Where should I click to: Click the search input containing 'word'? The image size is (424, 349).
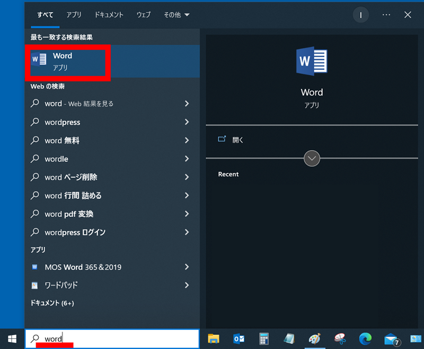pos(112,339)
